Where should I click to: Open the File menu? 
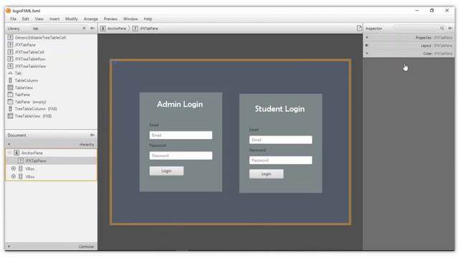(x=13, y=19)
